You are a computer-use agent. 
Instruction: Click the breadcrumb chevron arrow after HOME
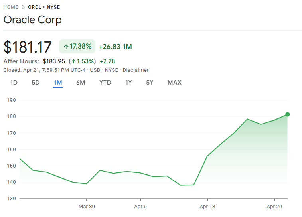[x=23, y=7]
